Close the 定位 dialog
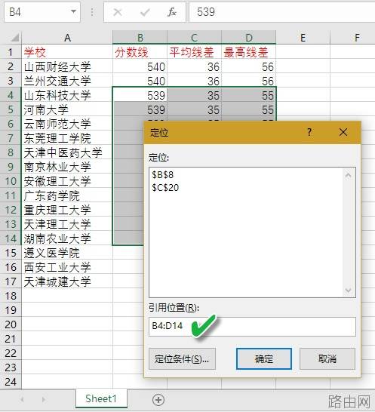 pyautogui.click(x=343, y=132)
